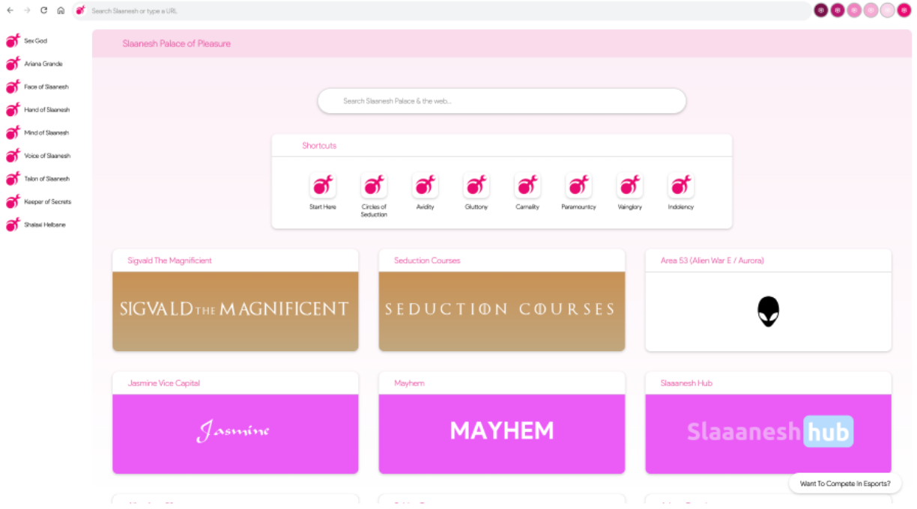Click the Search Slaanesh Palace & the web field

pos(502,101)
